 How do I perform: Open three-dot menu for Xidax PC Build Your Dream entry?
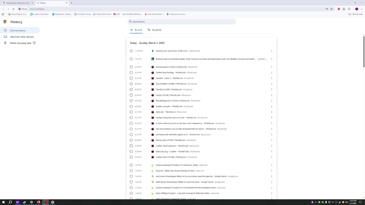click(271, 171)
